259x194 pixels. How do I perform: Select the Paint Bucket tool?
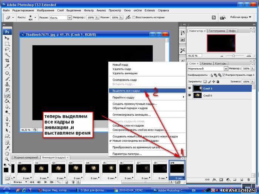point(7,101)
